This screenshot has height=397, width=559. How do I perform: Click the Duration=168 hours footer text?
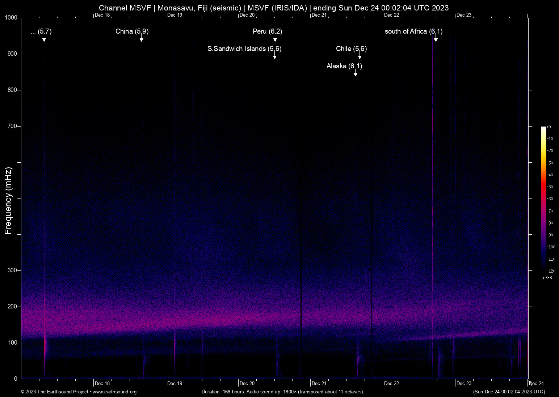tap(282, 392)
